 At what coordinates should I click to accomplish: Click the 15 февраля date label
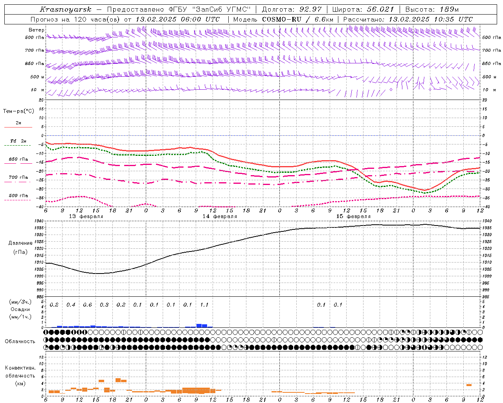pos(353,216)
